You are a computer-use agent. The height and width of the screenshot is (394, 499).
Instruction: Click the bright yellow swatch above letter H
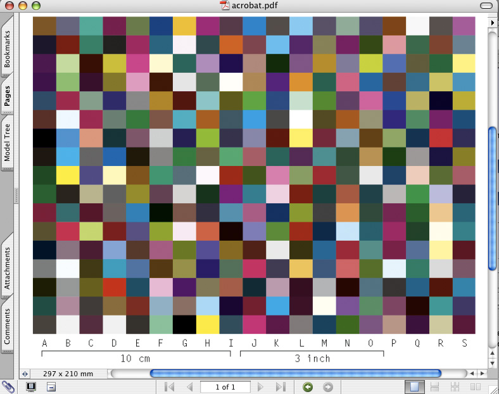coord(208,324)
